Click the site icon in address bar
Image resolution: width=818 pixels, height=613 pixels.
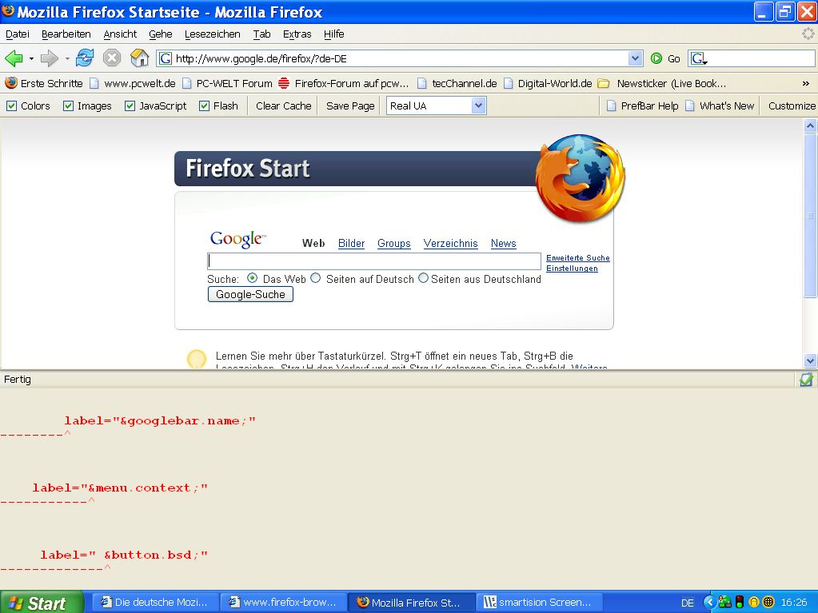click(x=166, y=58)
